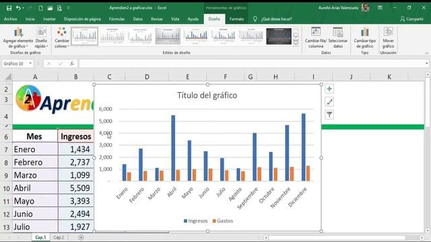The width and height of the screenshot is (431, 242).
Task: Click the Compartir share button
Action: 411,19
